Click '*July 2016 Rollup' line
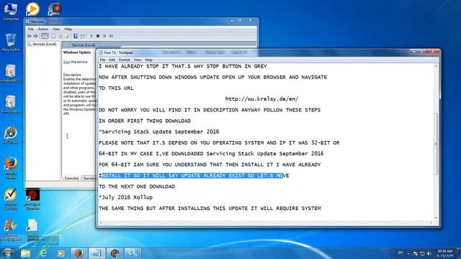461x259 pixels. tap(125, 197)
